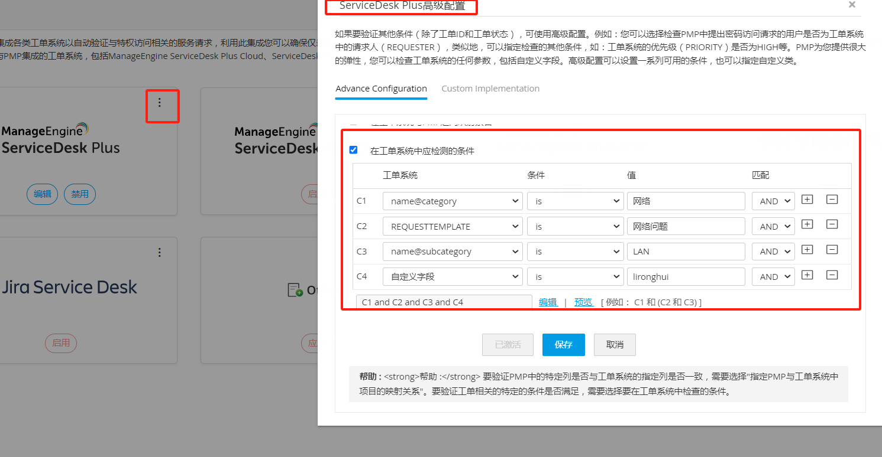Add a condition after row C3
Screen dimensions: 882x457
tap(807, 250)
